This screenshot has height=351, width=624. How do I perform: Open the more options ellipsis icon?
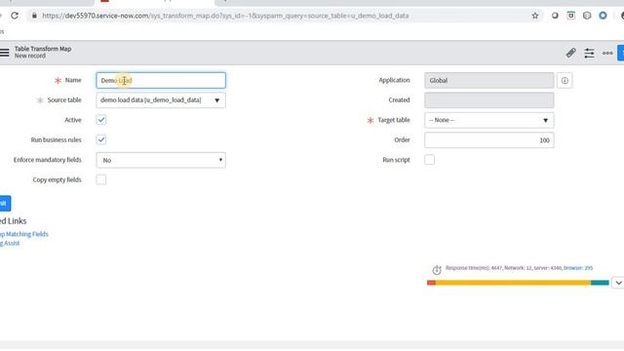[607, 53]
